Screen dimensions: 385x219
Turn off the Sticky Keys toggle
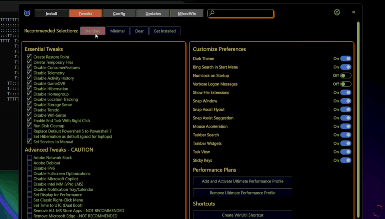click(346, 160)
